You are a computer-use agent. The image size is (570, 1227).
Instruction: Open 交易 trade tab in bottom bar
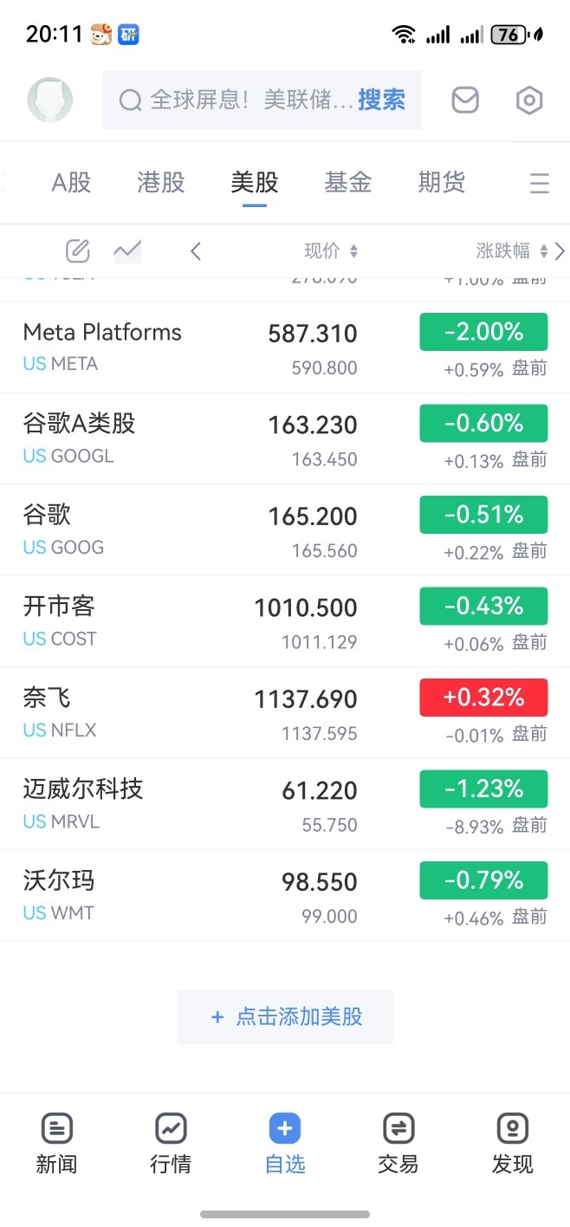pos(398,1144)
